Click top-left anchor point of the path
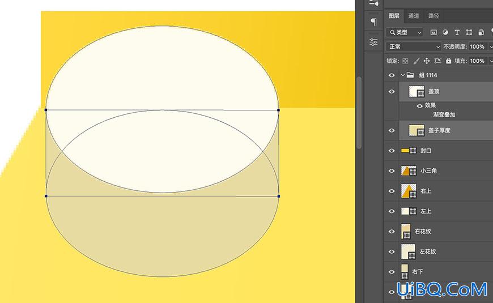 [x=46, y=110]
